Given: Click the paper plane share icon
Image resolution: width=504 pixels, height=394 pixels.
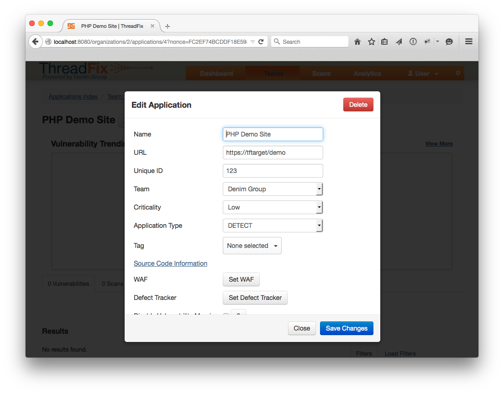Looking at the screenshot, I should coord(399,42).
